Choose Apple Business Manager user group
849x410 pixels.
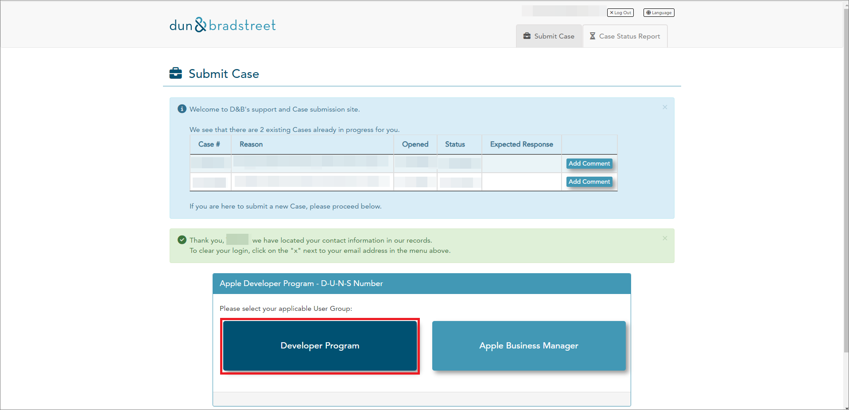point(529,346)
